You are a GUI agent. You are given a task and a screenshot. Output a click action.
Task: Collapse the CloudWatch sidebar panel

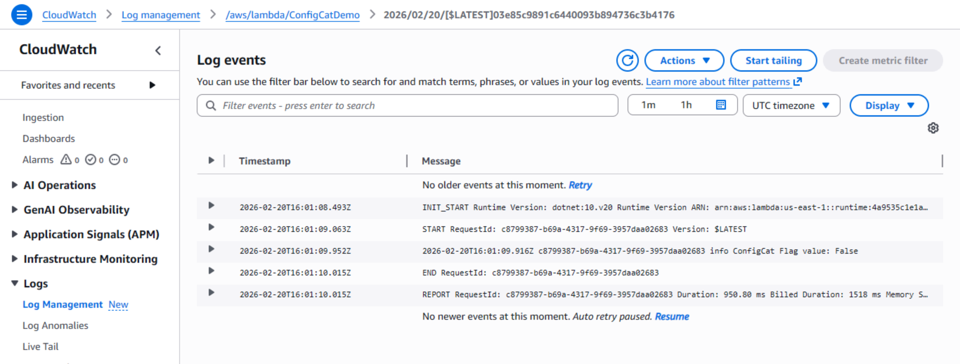tap(158, 51)
